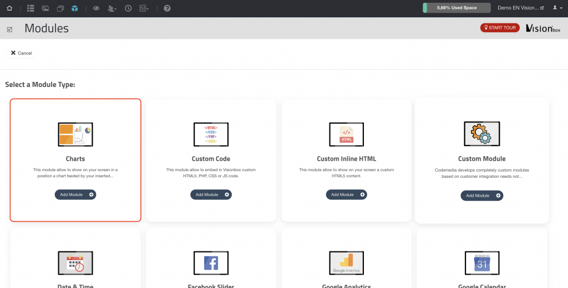Click the Custom Inline HTML description text

[346, 173]
